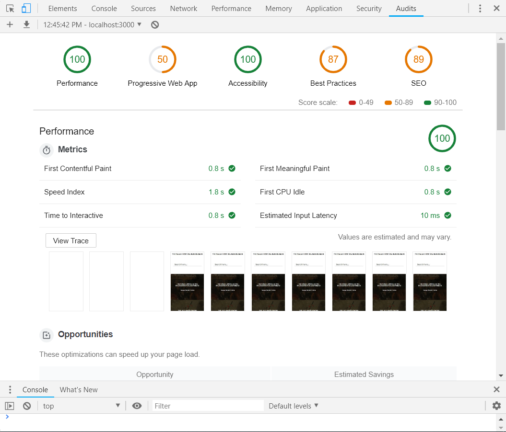Image resolution: width=506 pixels, height=432 pixels.
Task: Close the DevTools panel
Action: click(496, 8)
